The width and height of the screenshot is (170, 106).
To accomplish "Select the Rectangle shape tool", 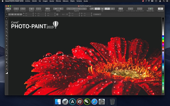I will pos(7,52).
